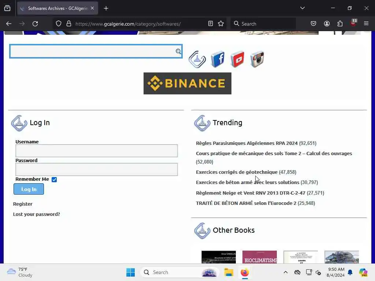The height and width of the screenshot is (281, 375).
Task: Click the URL address bar text
Action: 128,24
